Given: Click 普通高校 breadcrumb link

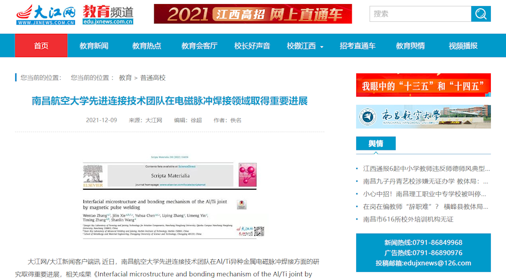Looking at the screenshot, I should tap(153, 78).
